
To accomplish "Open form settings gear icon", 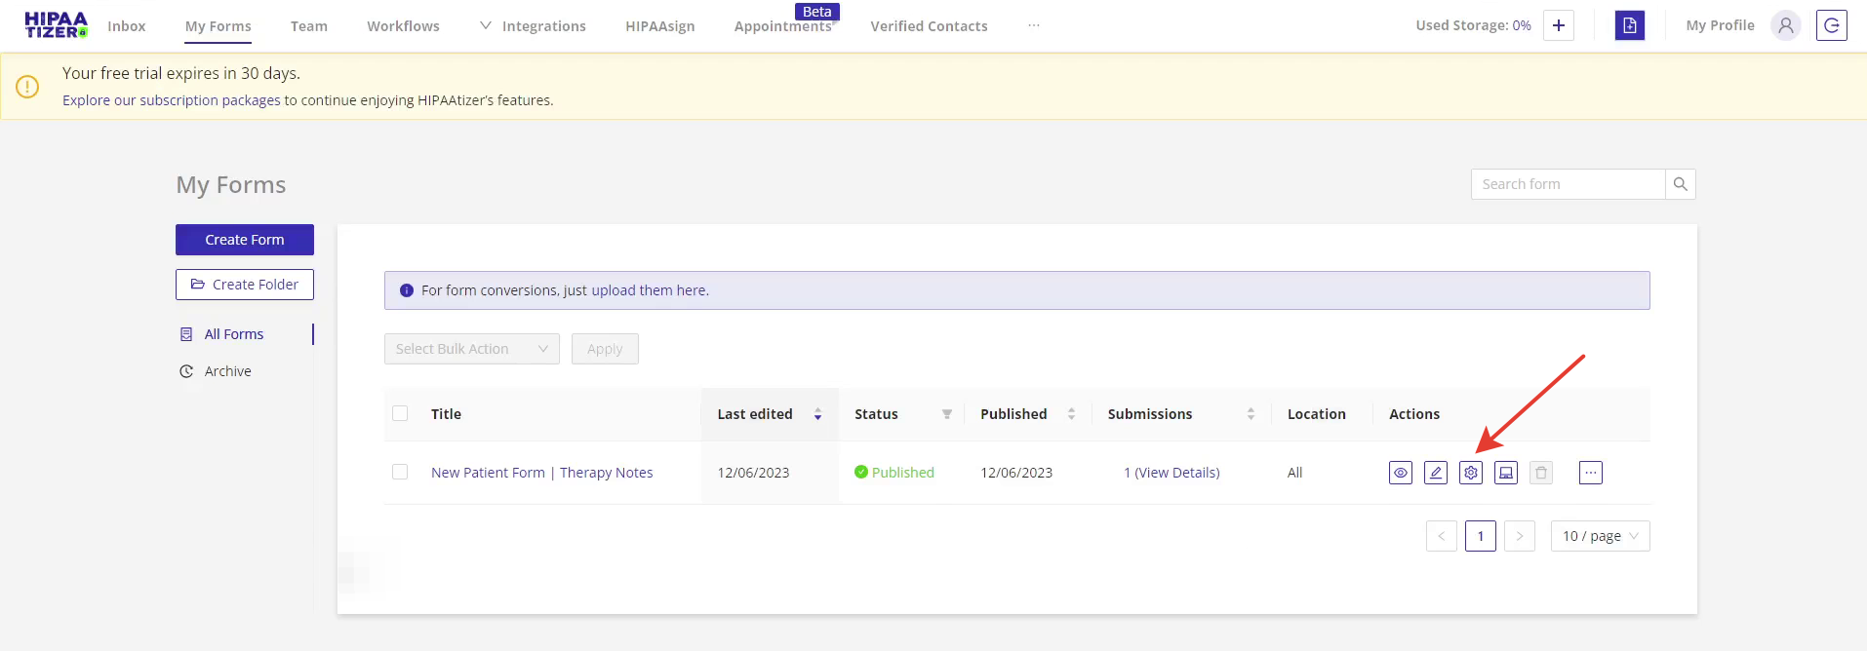I will [x=1470, y=473].
